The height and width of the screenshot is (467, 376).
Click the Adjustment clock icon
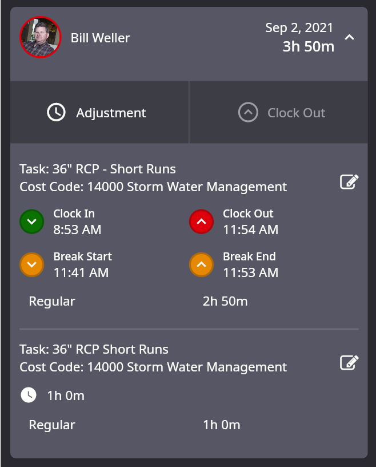pyautogui.click(x=56, y=112)
